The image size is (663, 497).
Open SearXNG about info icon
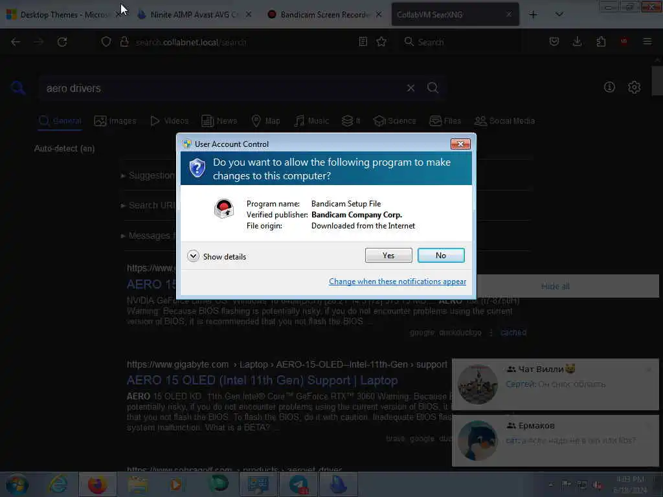(609, 87)
